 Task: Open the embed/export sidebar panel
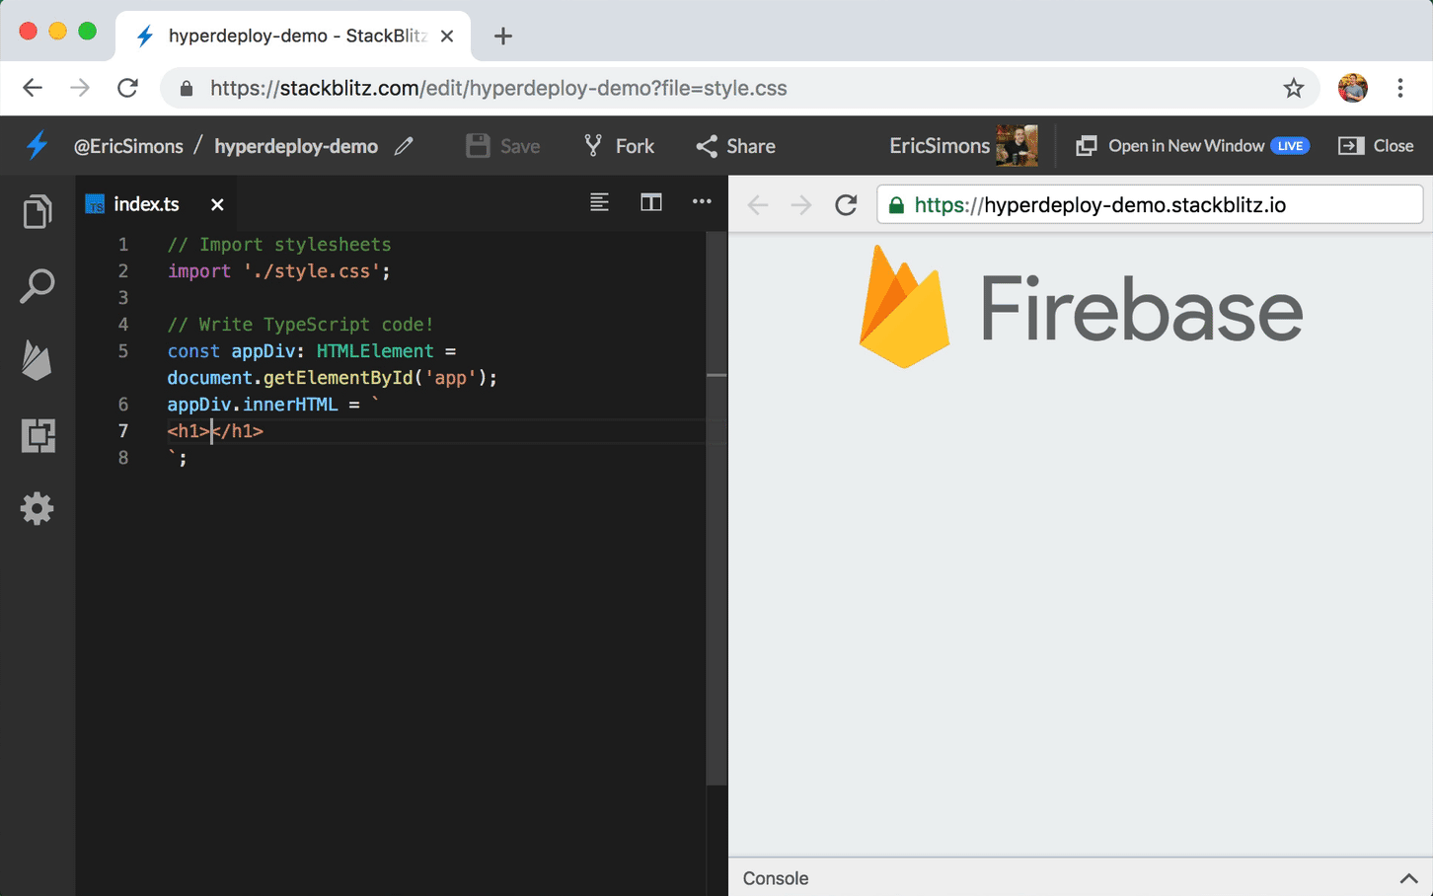tap(37, 434)
